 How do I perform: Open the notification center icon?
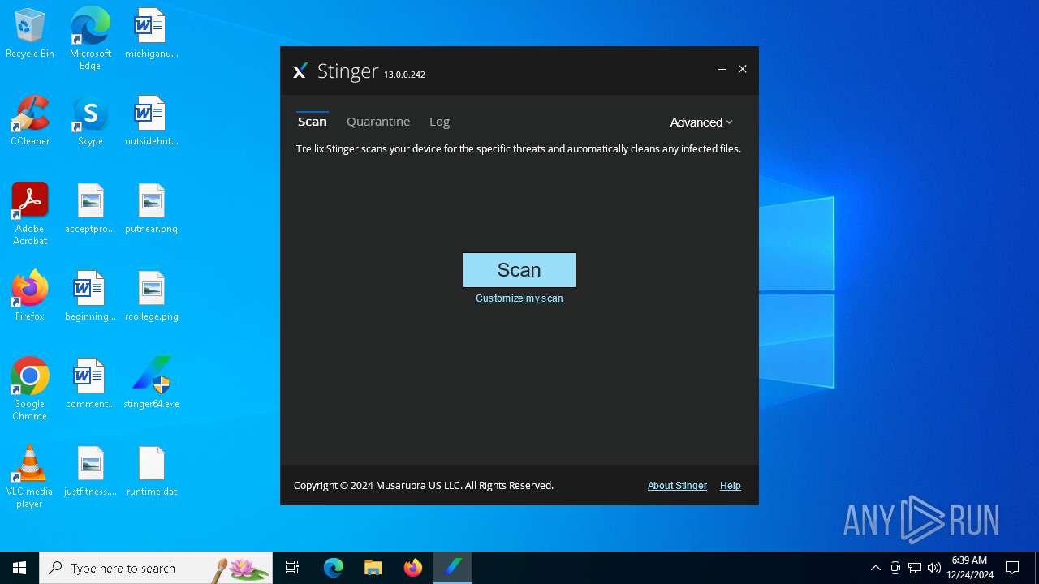tap(1012, 568)
